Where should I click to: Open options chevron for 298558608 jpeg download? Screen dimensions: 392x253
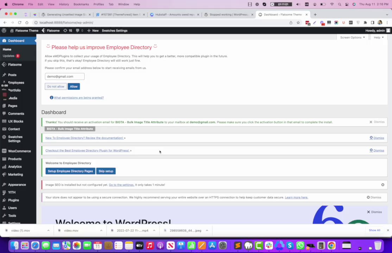[207, 231]
